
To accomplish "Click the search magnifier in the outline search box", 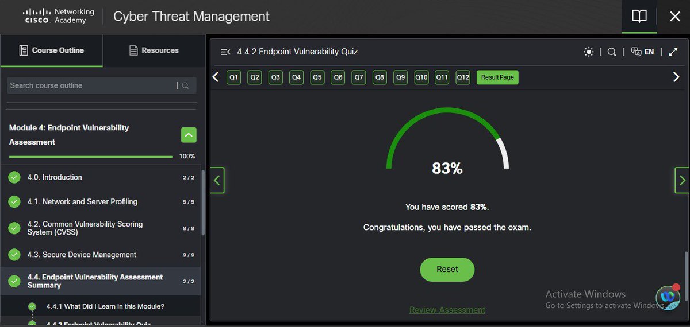I will (x=186, y=86).
